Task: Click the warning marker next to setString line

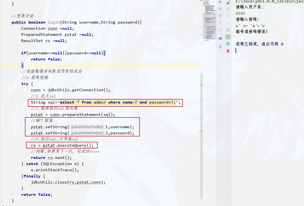Action: [x=201, y=131]
